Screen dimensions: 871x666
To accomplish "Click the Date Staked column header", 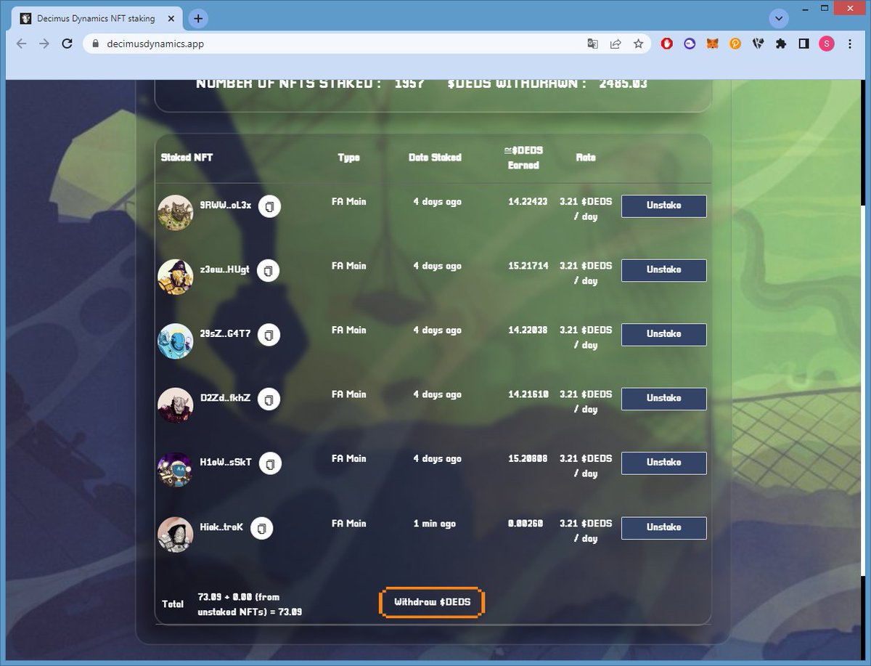I will tap(435, 157).
